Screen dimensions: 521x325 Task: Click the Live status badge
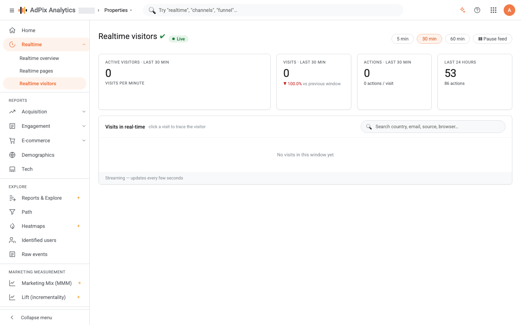(179, 39)
